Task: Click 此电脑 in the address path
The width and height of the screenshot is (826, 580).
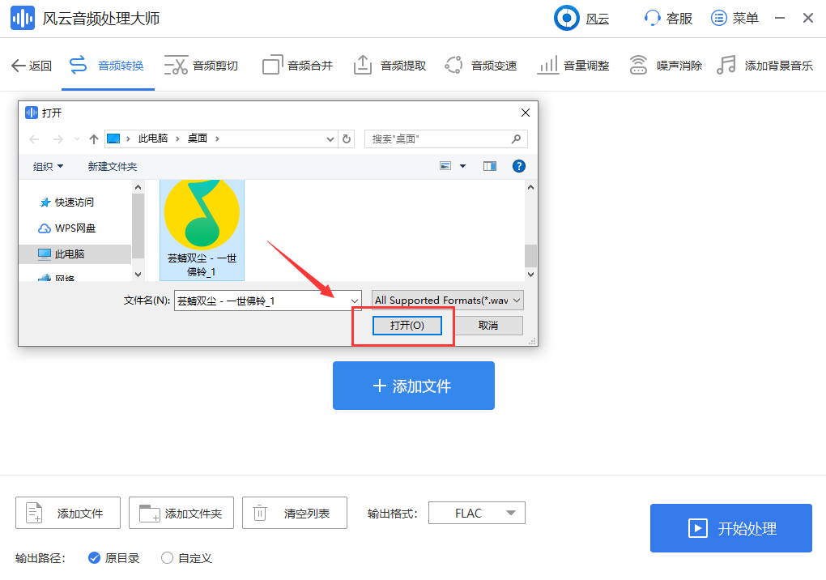Action: [153, 139]
